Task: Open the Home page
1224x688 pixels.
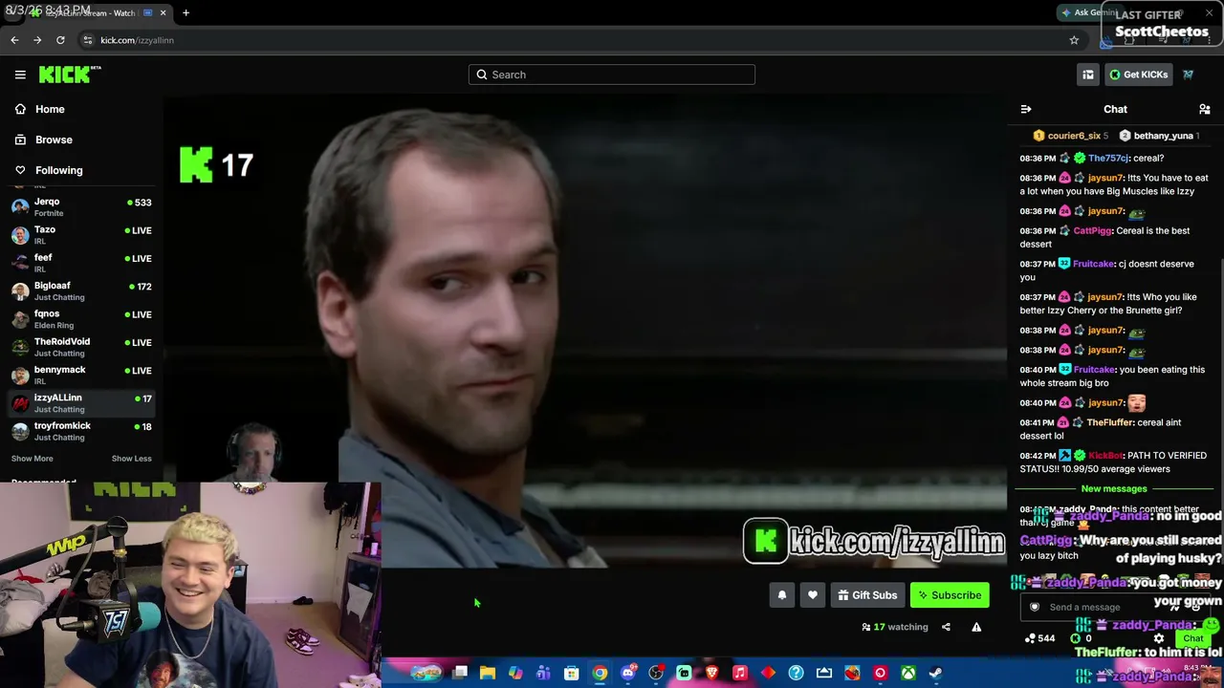Action: [40, 109]
